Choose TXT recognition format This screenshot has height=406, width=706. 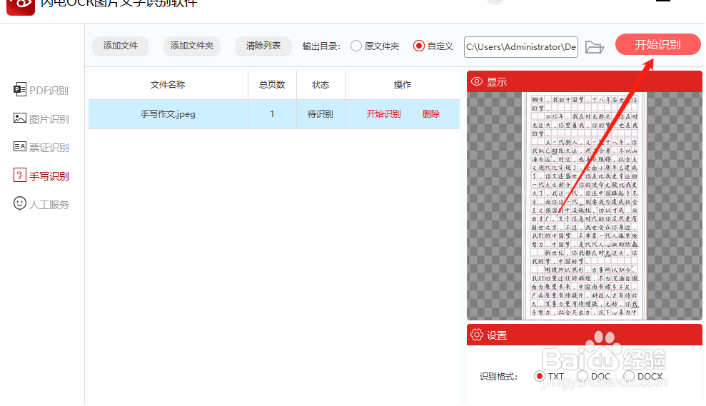(549, 376)
